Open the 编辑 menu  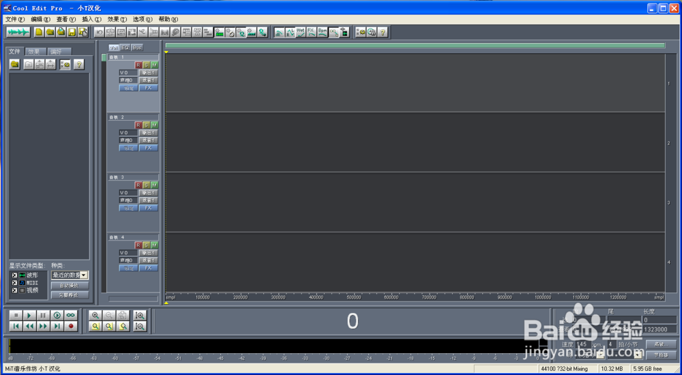click(41, 19)
